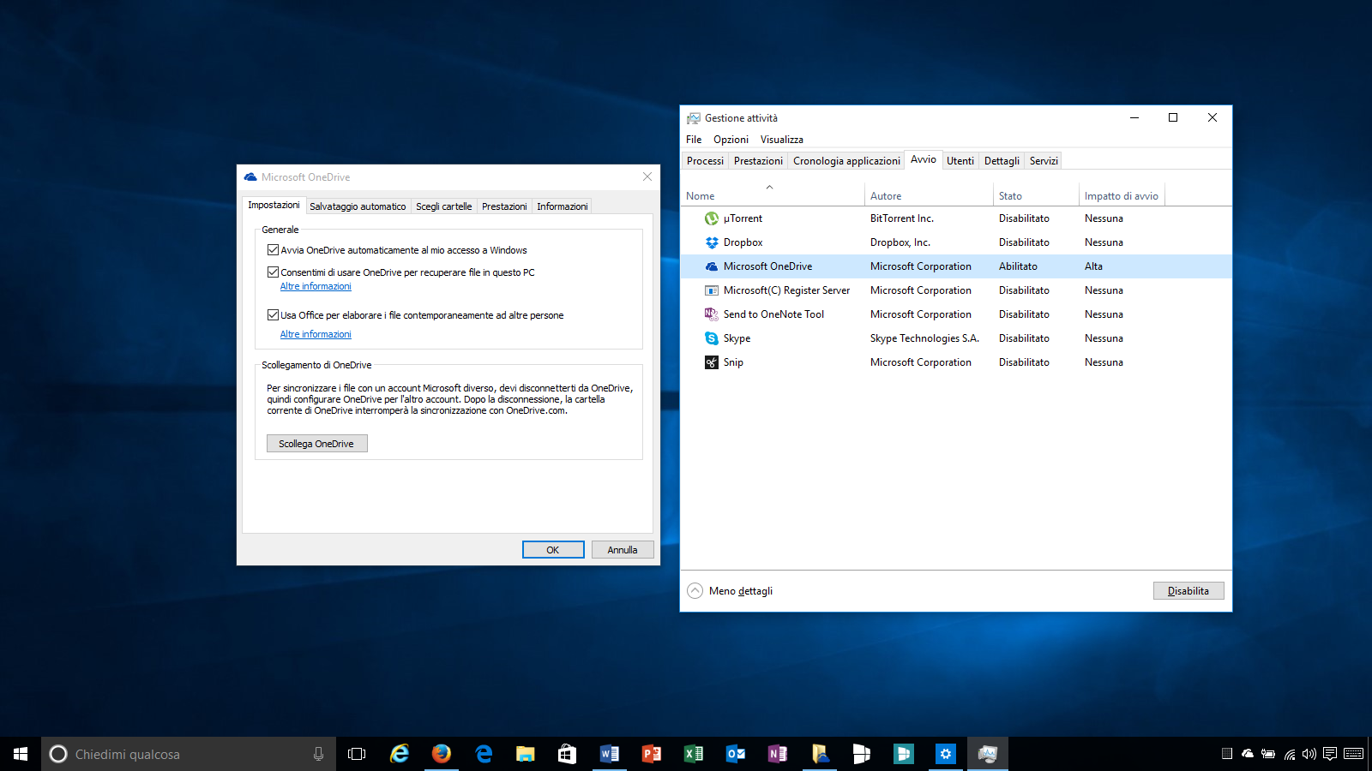Viewport: 1372px width, 771px height.
Task: Open 'Altre informazioni' link under recupero file
Action: click(316, 286)
